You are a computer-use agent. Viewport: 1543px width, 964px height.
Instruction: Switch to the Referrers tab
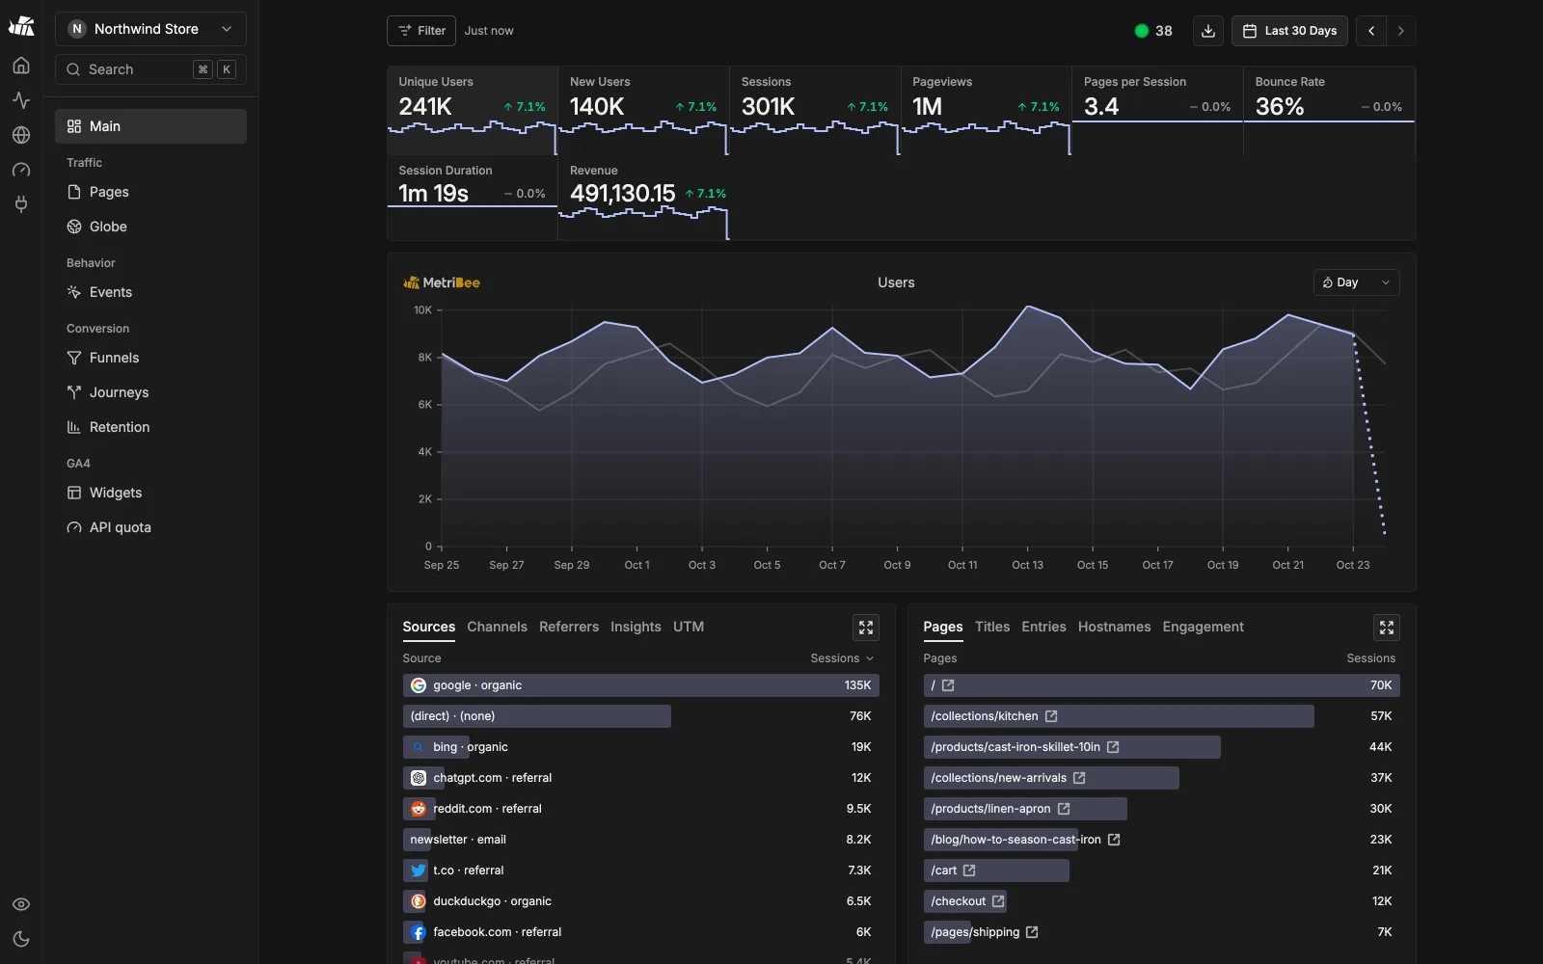click(x=569, y=627)
